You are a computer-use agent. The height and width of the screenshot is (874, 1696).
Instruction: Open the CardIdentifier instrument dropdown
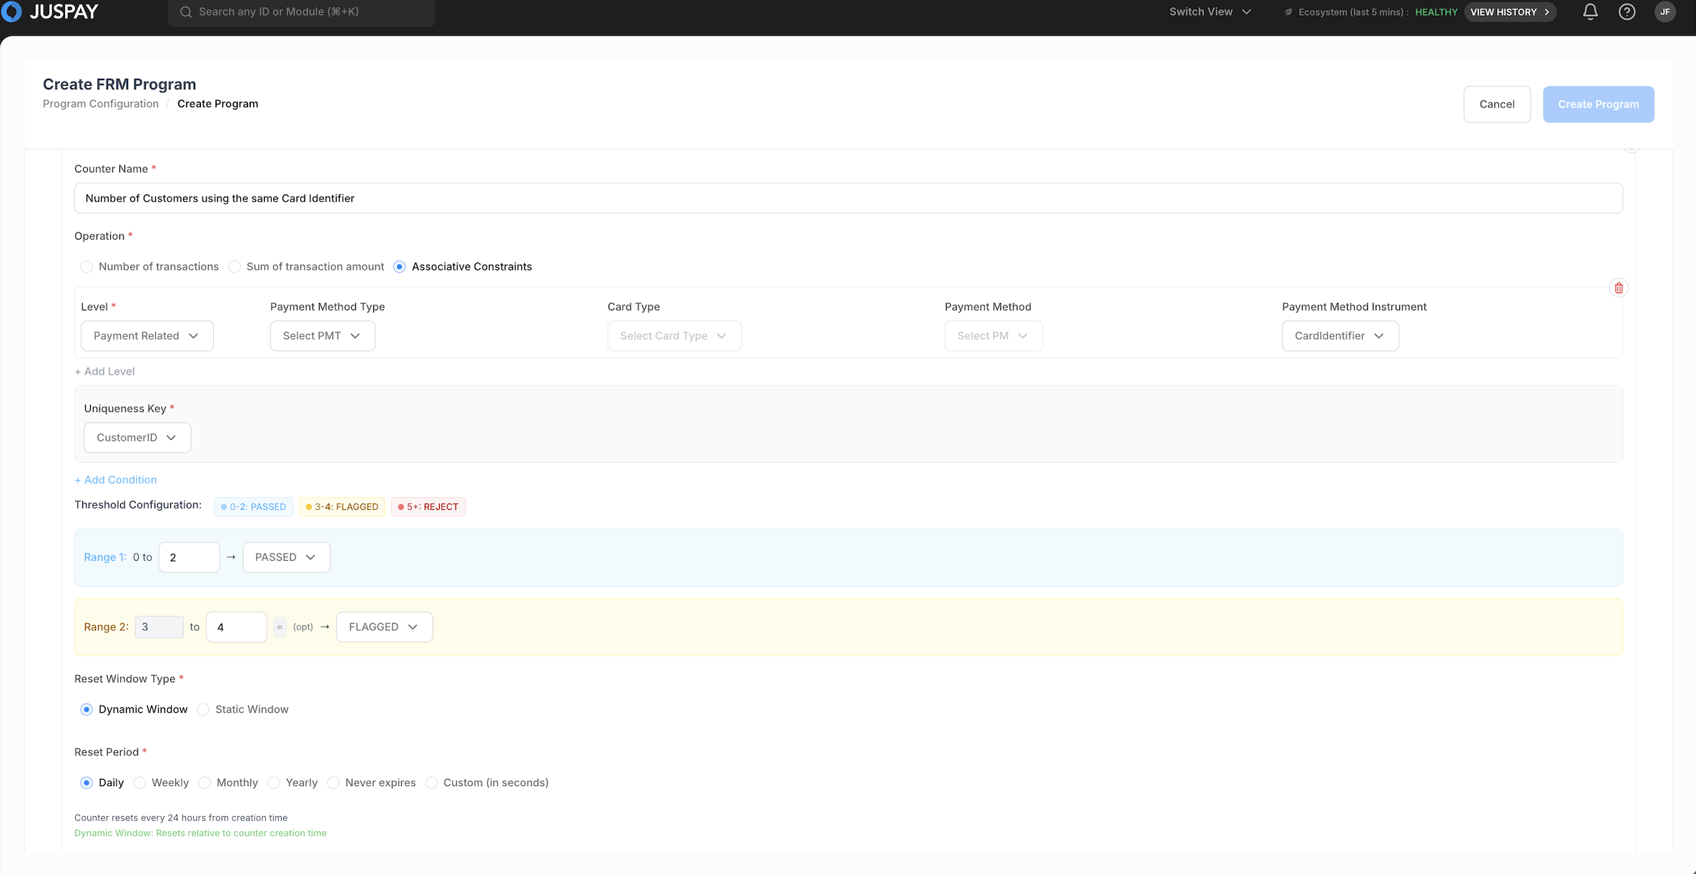click(1341, 336)
